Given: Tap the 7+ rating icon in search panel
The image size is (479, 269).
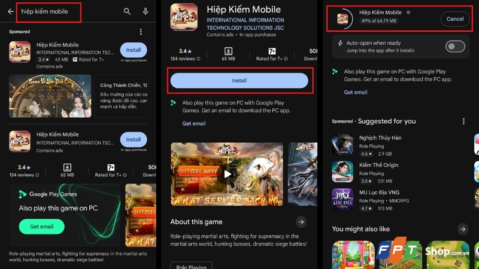Looking at the screenshot, I should [x=111, y=167].
